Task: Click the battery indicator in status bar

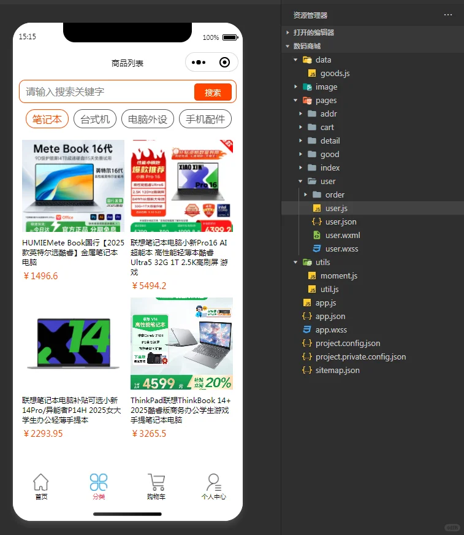Action: click(230, 37)
